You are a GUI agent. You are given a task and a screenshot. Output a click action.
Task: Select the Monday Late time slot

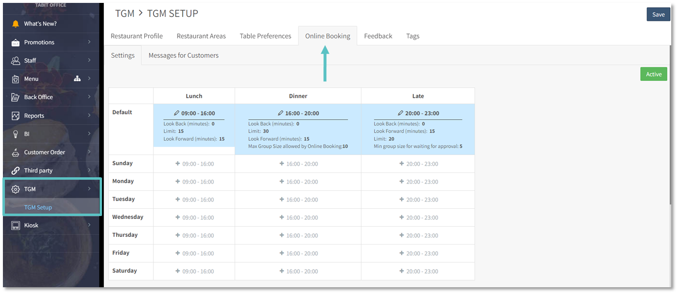click(x=418, y=181)
